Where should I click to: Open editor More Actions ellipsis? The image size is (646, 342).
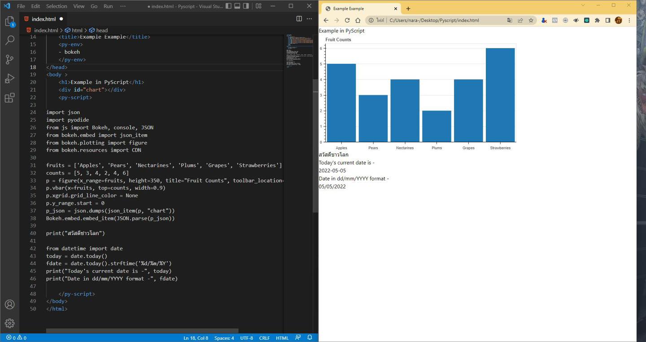[x=309, y=19]
